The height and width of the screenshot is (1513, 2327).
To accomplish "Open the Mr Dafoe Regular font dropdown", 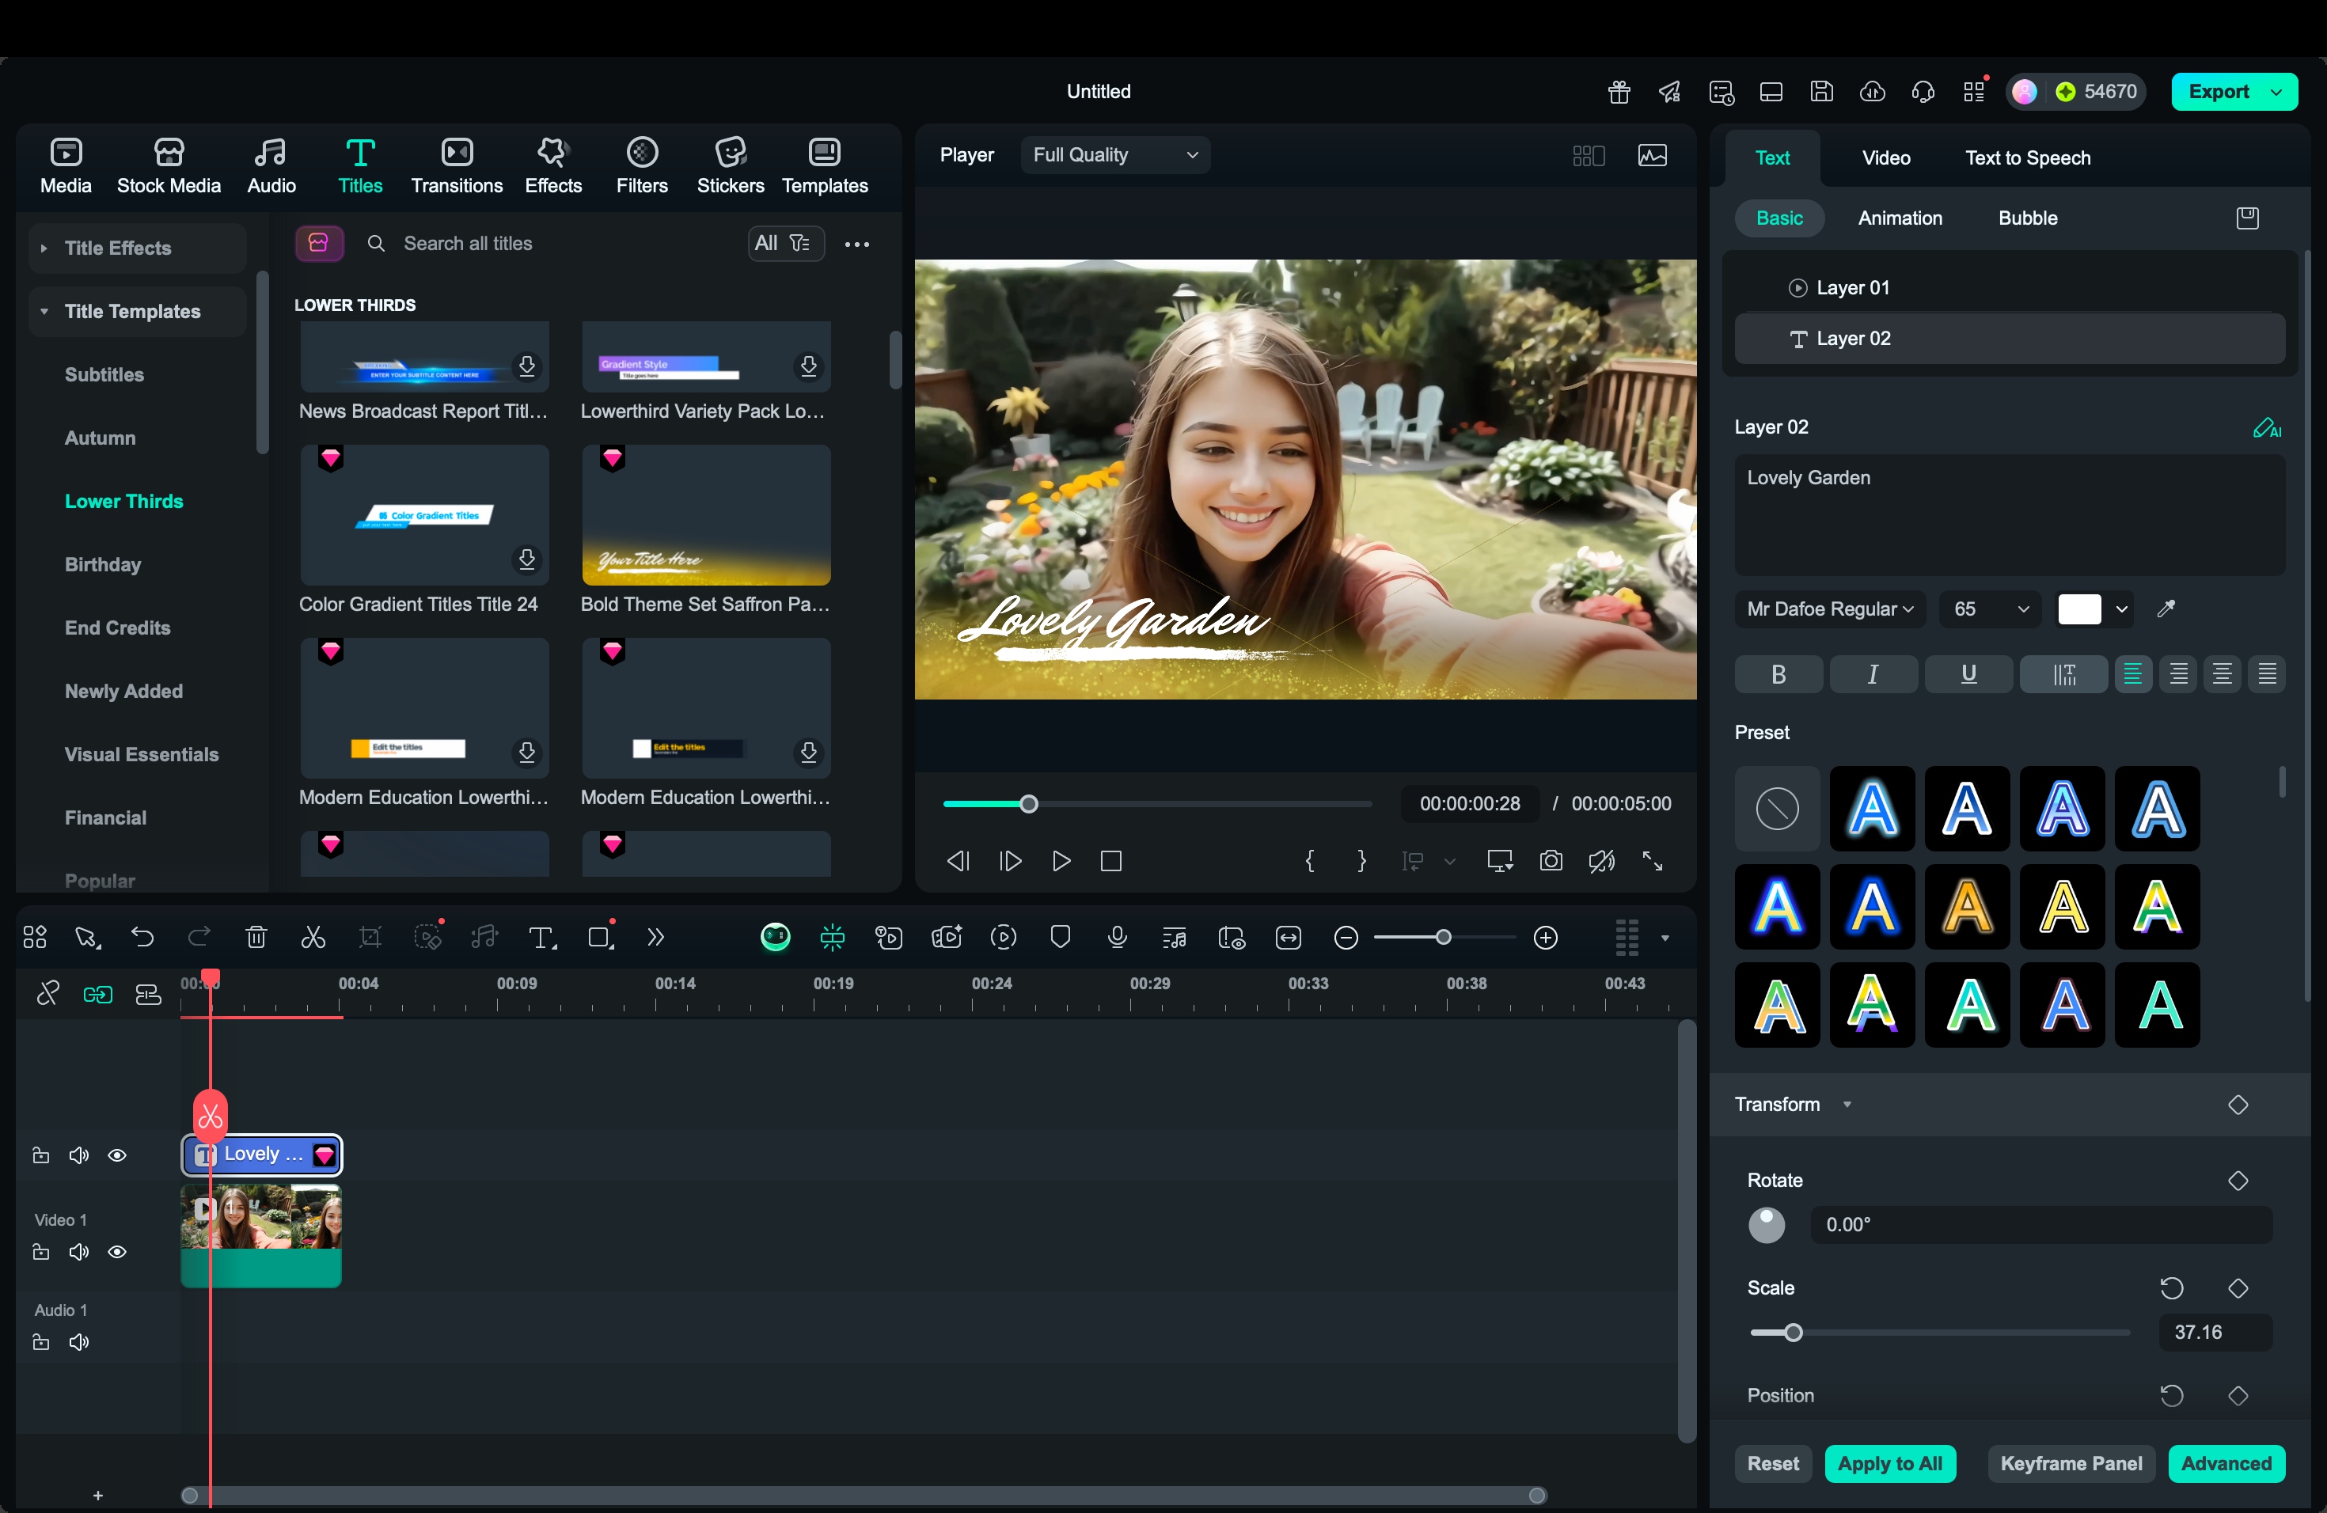I will click(1829, 609).
